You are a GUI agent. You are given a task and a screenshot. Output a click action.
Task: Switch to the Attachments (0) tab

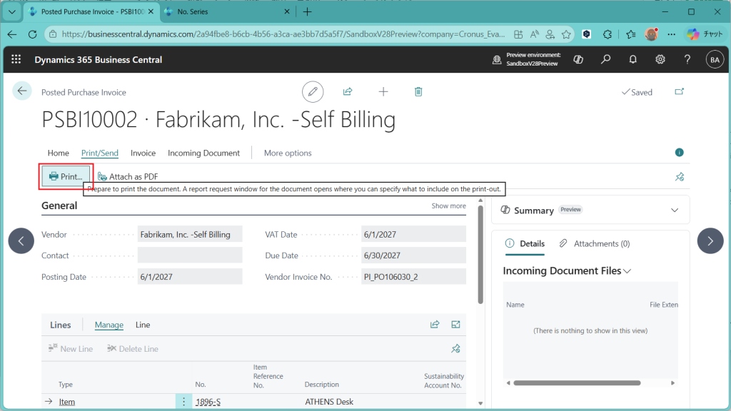click(594, 243)
